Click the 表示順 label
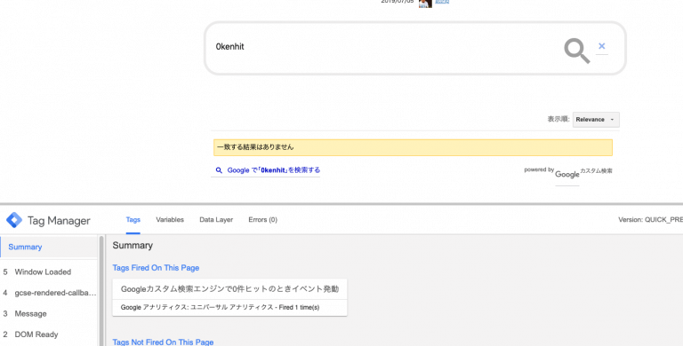This screenshot has height=346, width=683. pos(558,119)
